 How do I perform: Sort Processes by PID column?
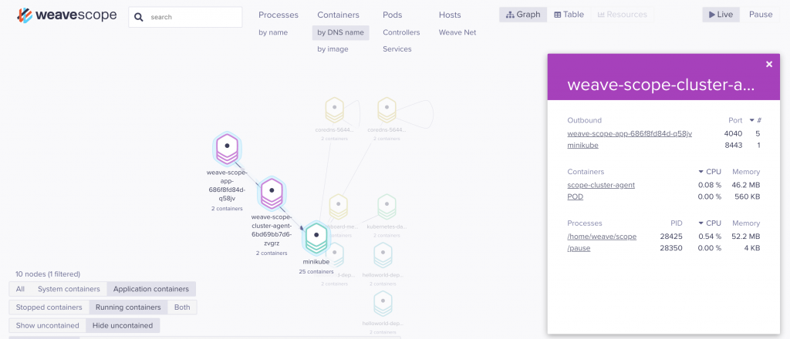click(x=677, y=223)
